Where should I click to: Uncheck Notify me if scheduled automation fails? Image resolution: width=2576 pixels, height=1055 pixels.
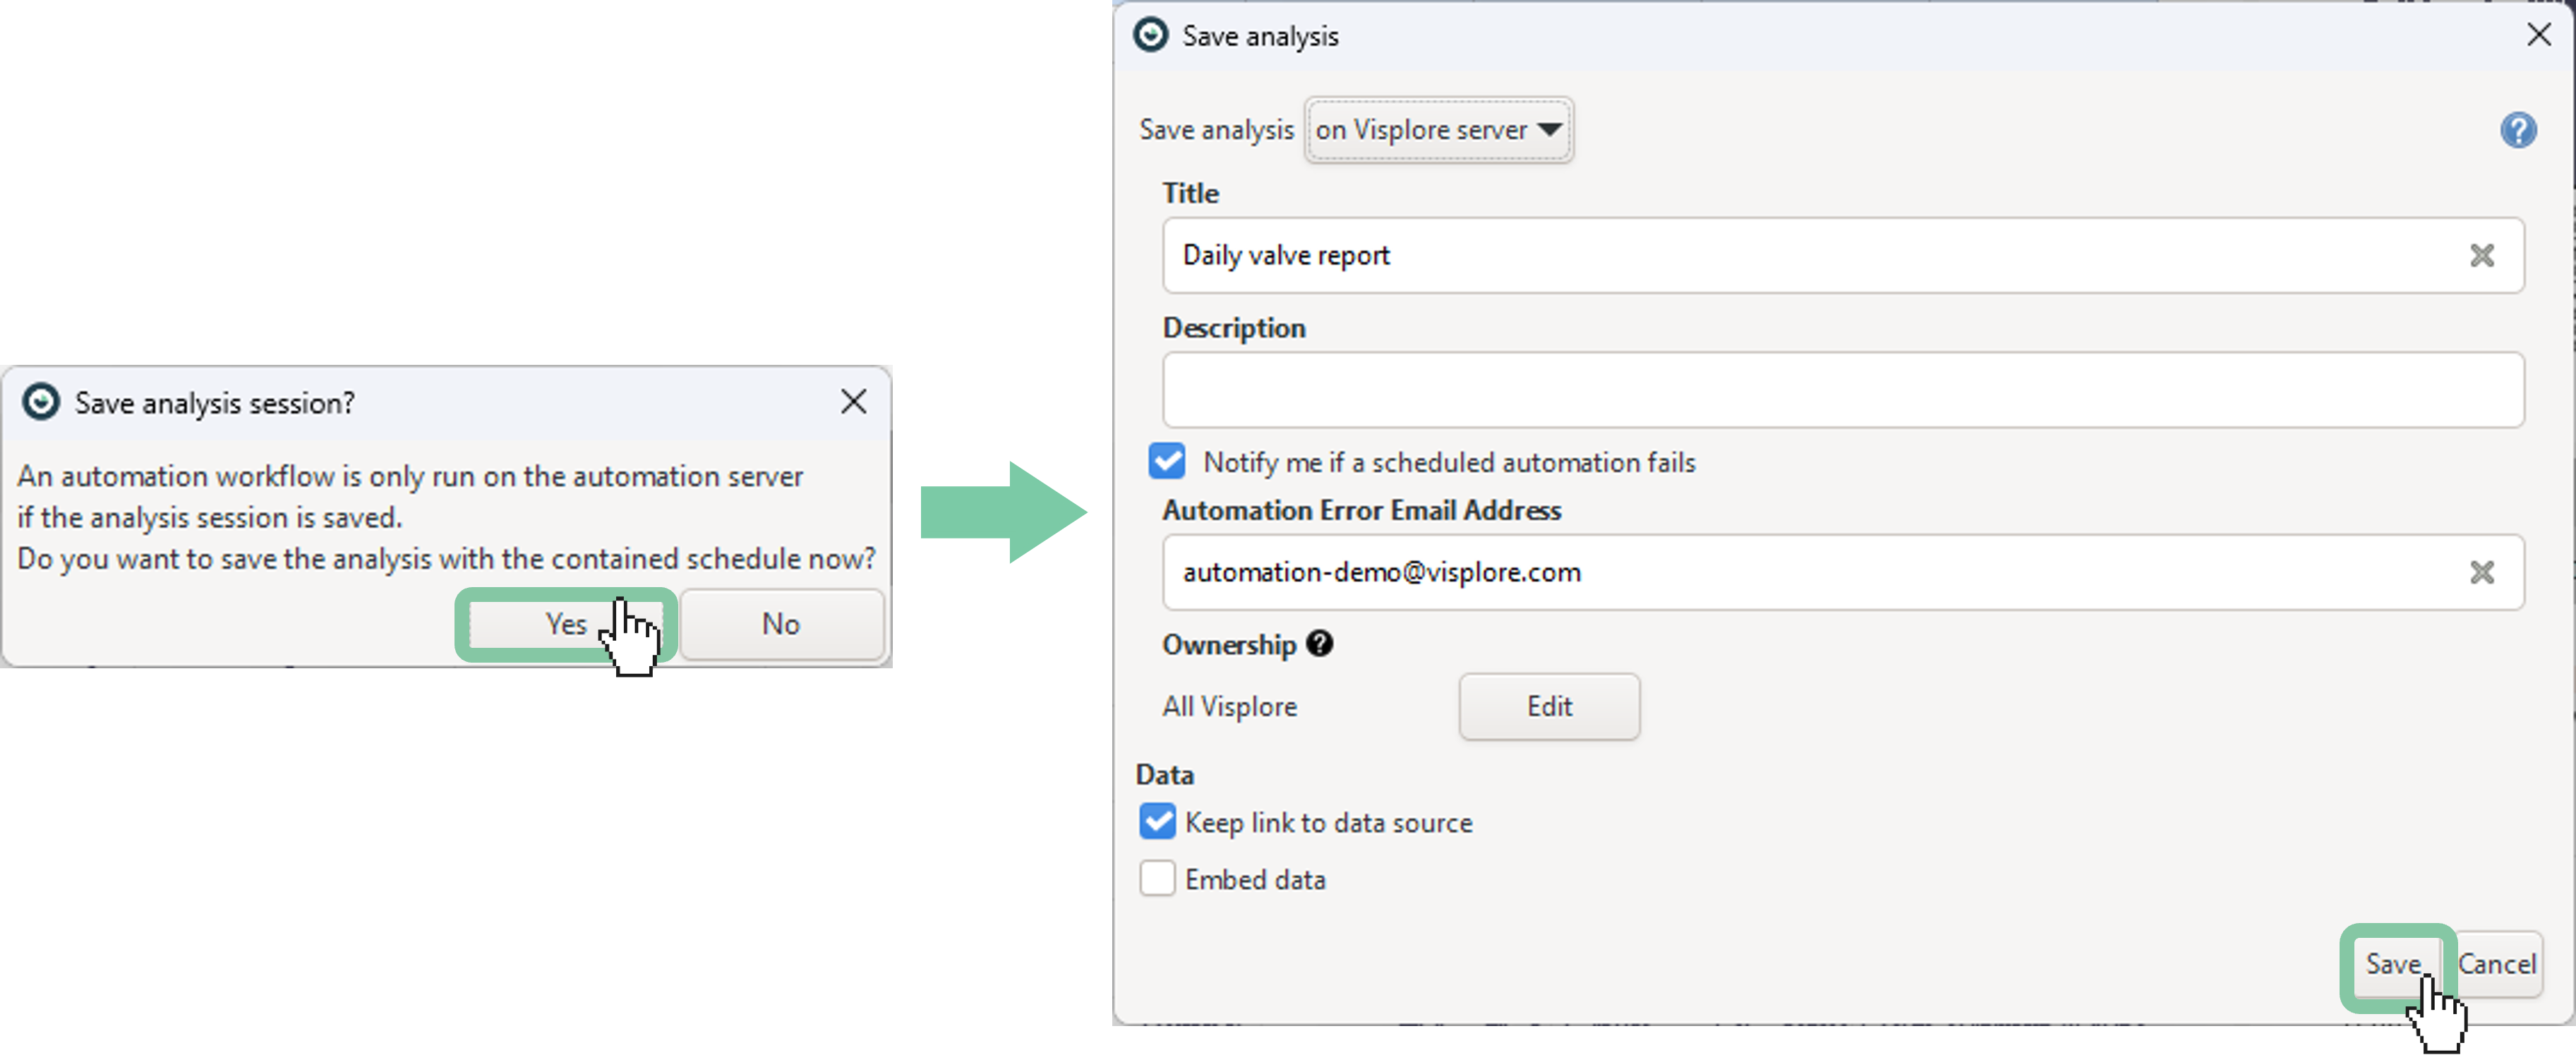pos(1167,462)
